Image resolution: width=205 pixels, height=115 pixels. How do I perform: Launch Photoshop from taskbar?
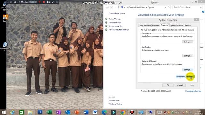pyautogui.click(x=40, y=112)
